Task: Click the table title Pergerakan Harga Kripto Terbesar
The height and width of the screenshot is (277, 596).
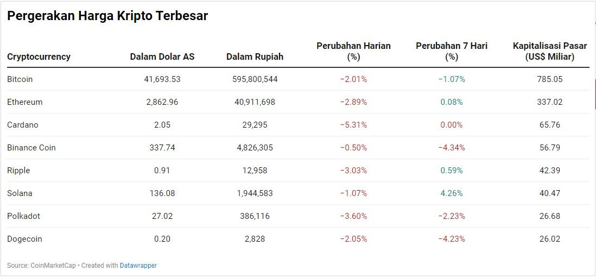Action: 107,16
